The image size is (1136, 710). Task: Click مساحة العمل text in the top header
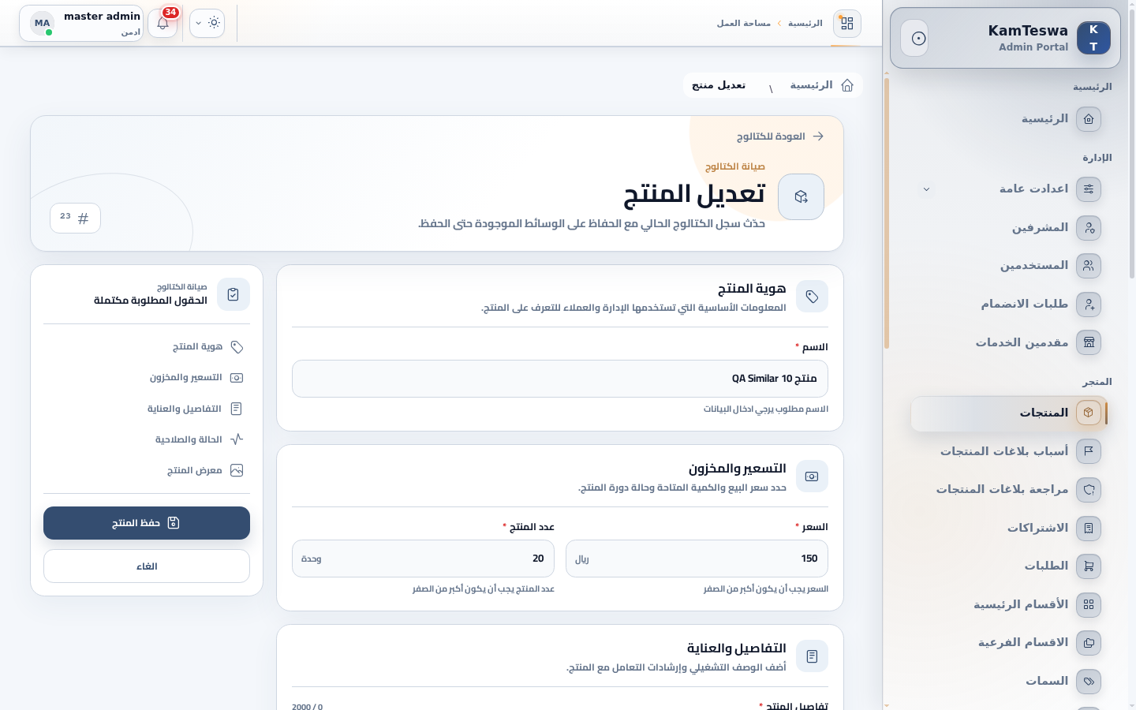[x=743, y=23]
